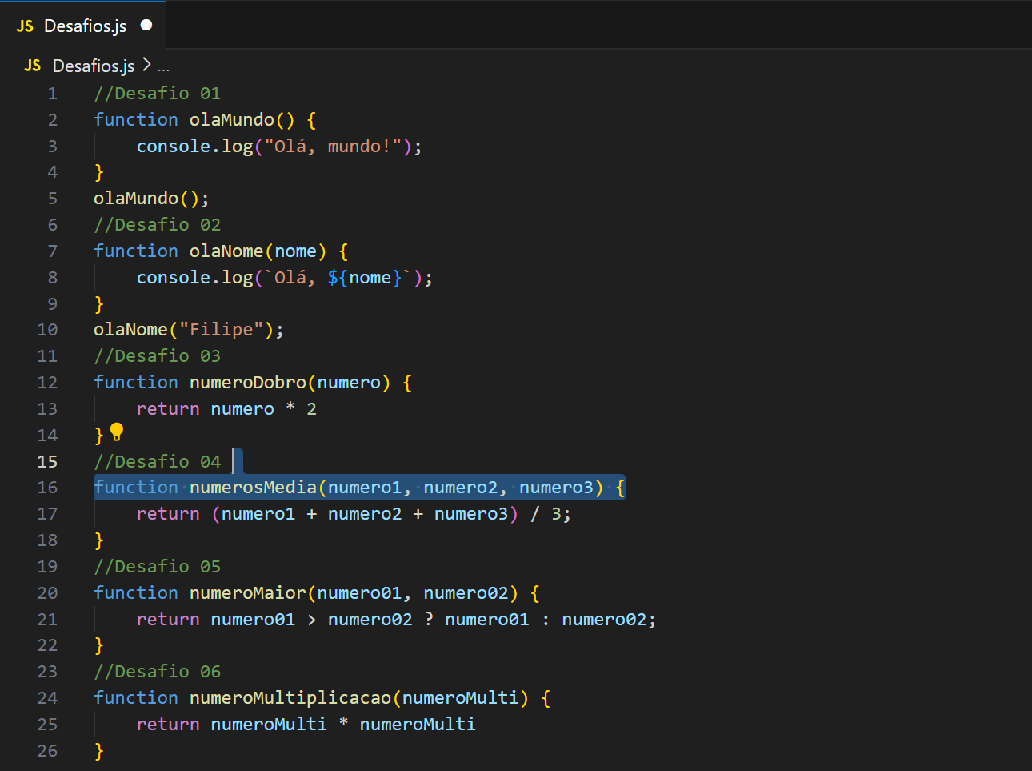
Task: Click console.log on line 8
Action: [195, 278]
